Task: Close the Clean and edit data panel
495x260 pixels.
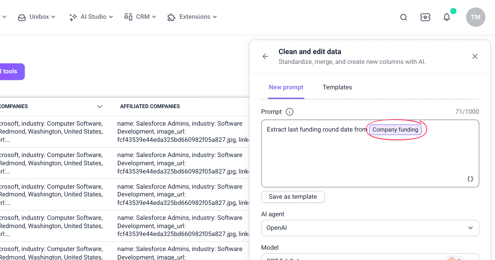Action: pyautogui.click(x=475, y=56)
